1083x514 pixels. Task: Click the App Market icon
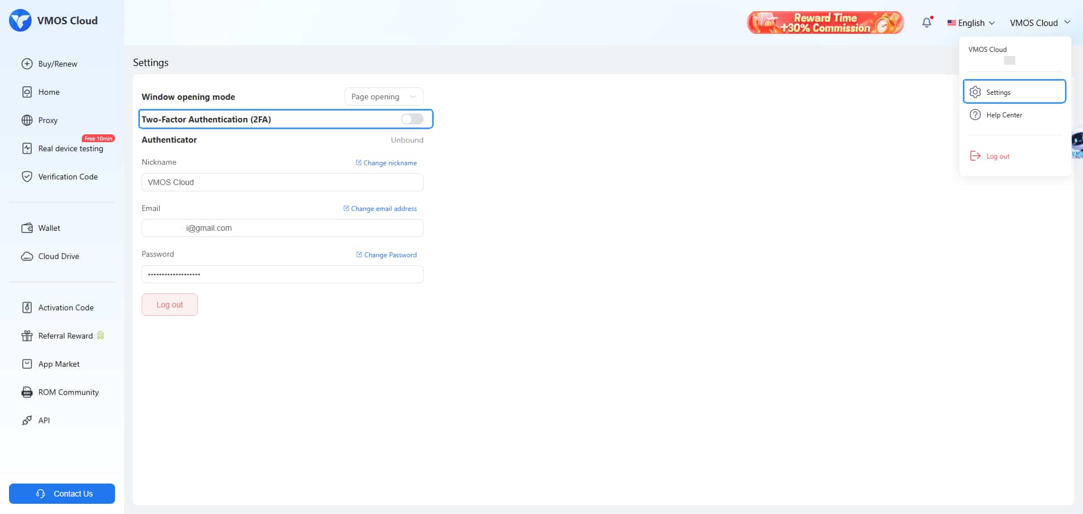pos(27,364)
